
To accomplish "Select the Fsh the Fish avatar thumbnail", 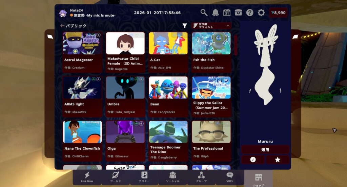I will [211, 43].
